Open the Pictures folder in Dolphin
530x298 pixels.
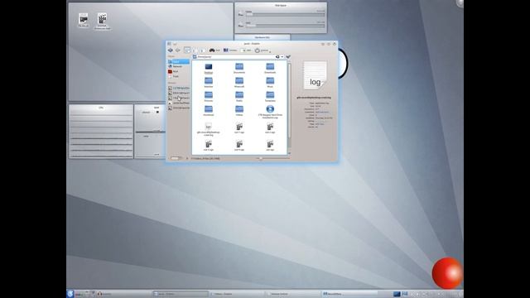coord(209,97)
